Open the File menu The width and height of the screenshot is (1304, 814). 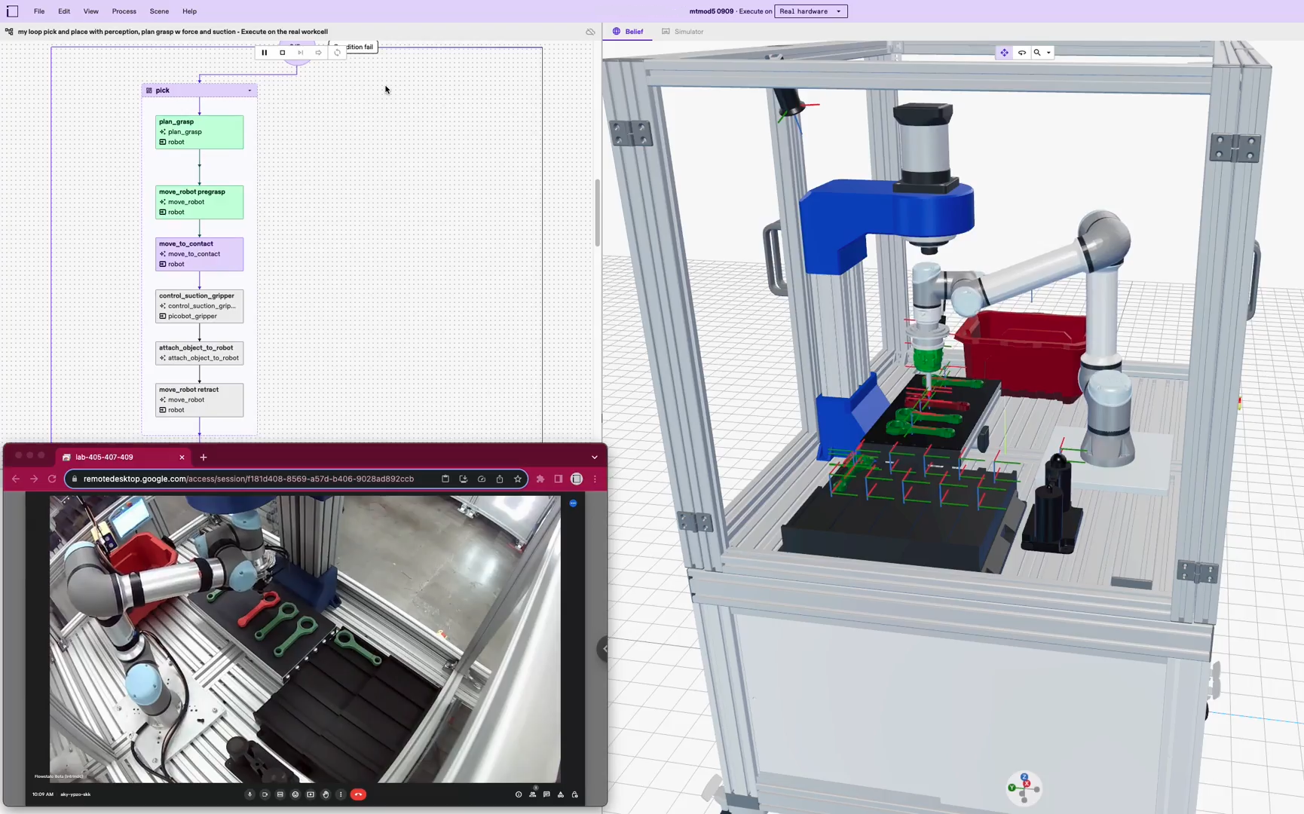point(39,11)
